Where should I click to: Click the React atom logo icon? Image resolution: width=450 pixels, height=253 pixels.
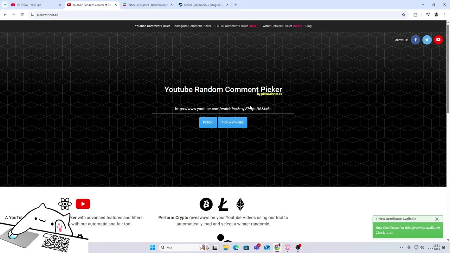(65, 204)
